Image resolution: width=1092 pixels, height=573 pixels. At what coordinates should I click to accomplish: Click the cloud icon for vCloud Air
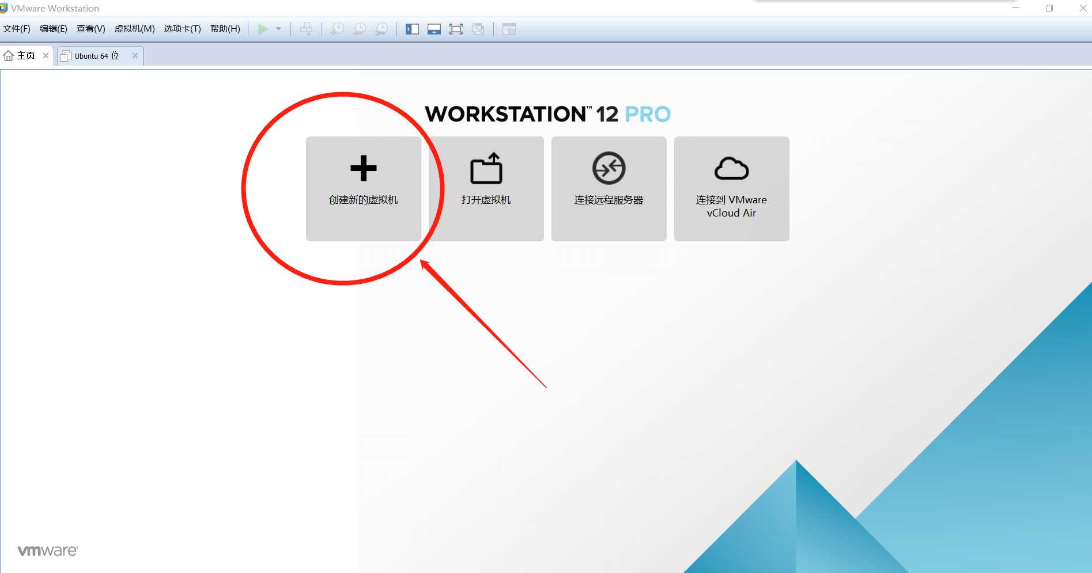point(732,168)
